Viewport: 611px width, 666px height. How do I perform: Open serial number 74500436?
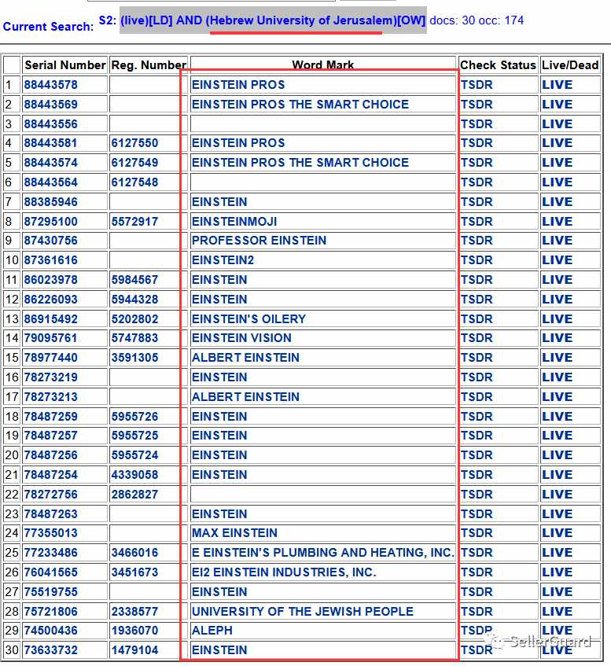50,631
